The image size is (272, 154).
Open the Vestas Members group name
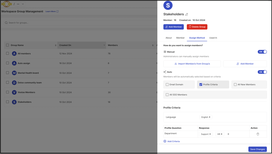coord(26,92)
